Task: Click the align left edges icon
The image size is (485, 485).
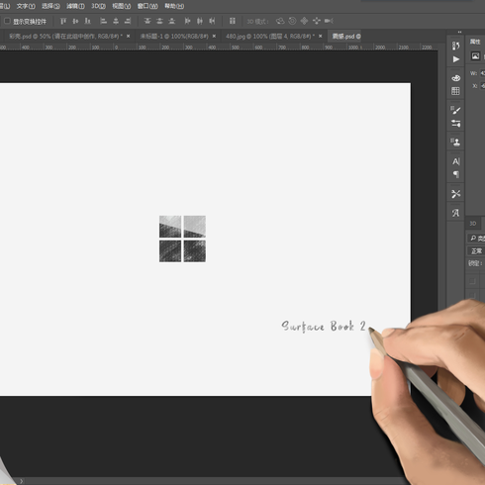Action: [x=103, y=21]
